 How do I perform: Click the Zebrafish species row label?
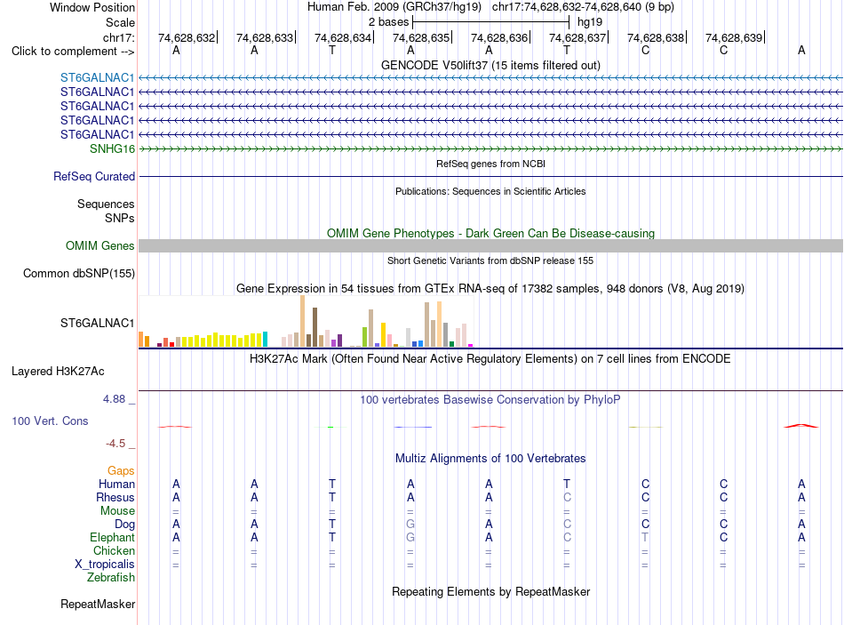click(111, 578)
